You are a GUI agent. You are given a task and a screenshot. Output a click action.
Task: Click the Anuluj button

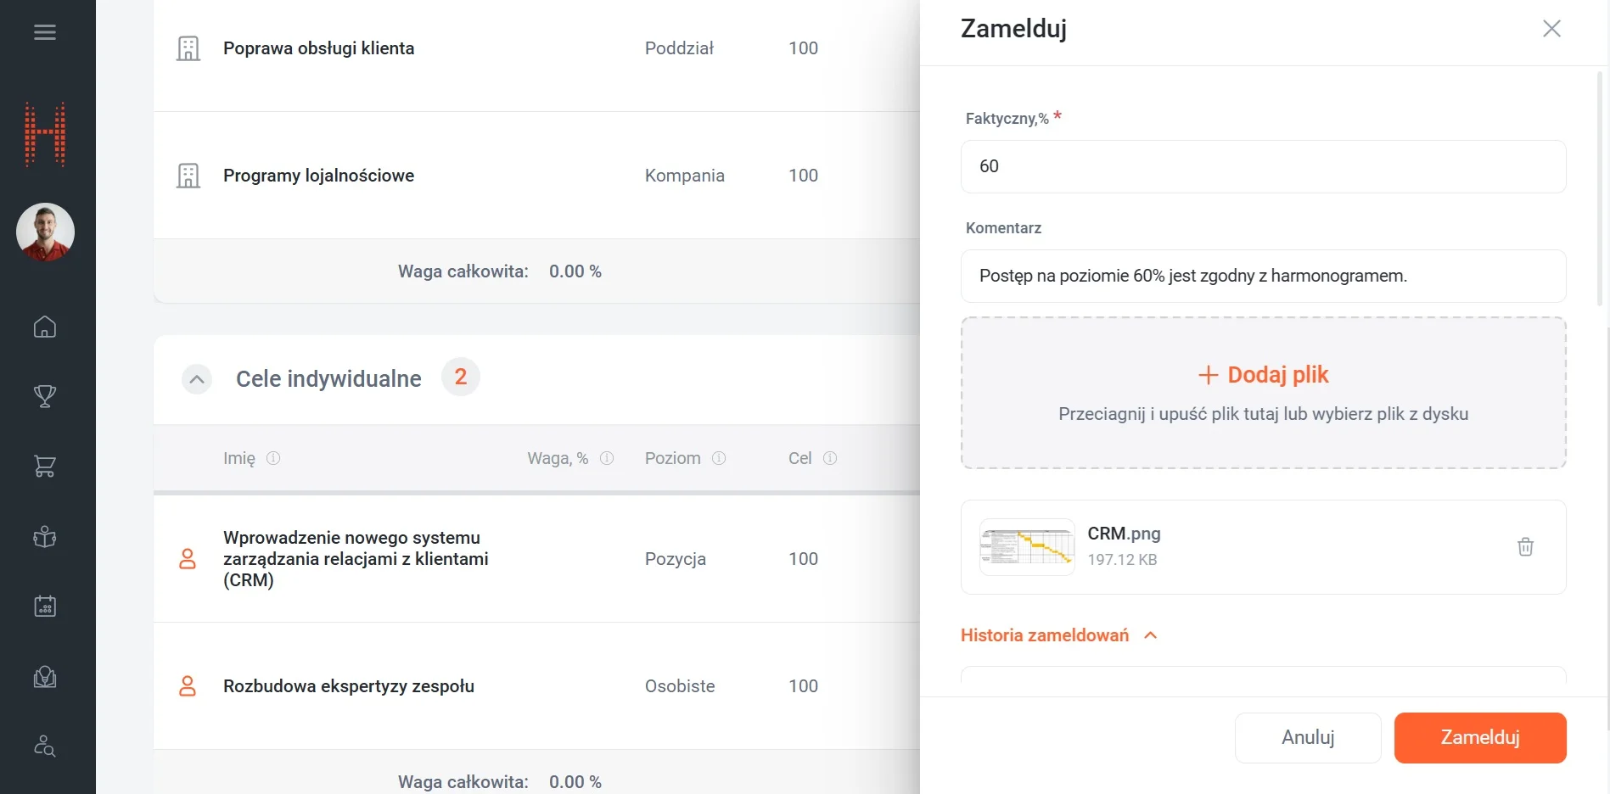(x=1307, y=738)
